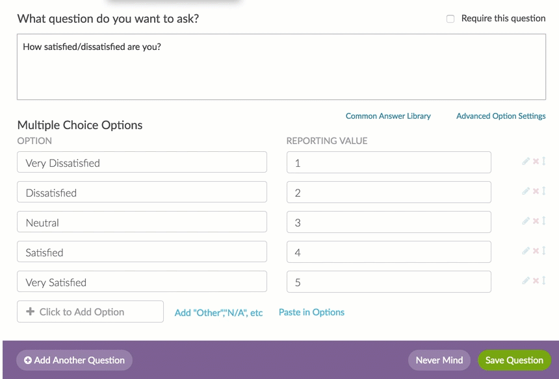Image resolution: width=559 pixels, height=379 pixels.
Task: Click the reorder arrow icon for Satisfied
Action: [x=543, y=251]
